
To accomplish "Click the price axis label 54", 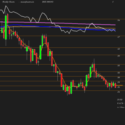I will tap(118, 20).
